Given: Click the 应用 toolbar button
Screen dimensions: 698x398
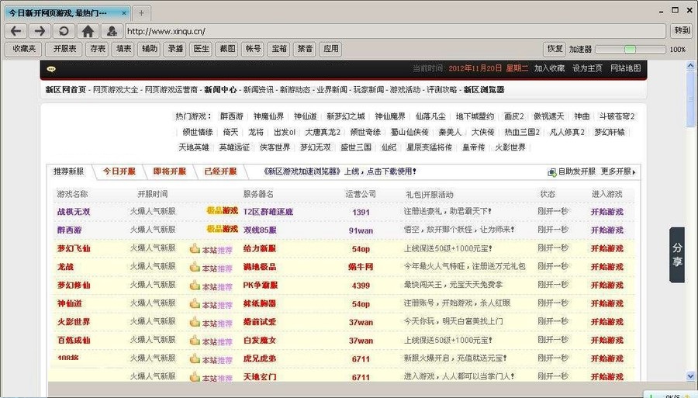Looking at the screenshot, I should [330, 49].
